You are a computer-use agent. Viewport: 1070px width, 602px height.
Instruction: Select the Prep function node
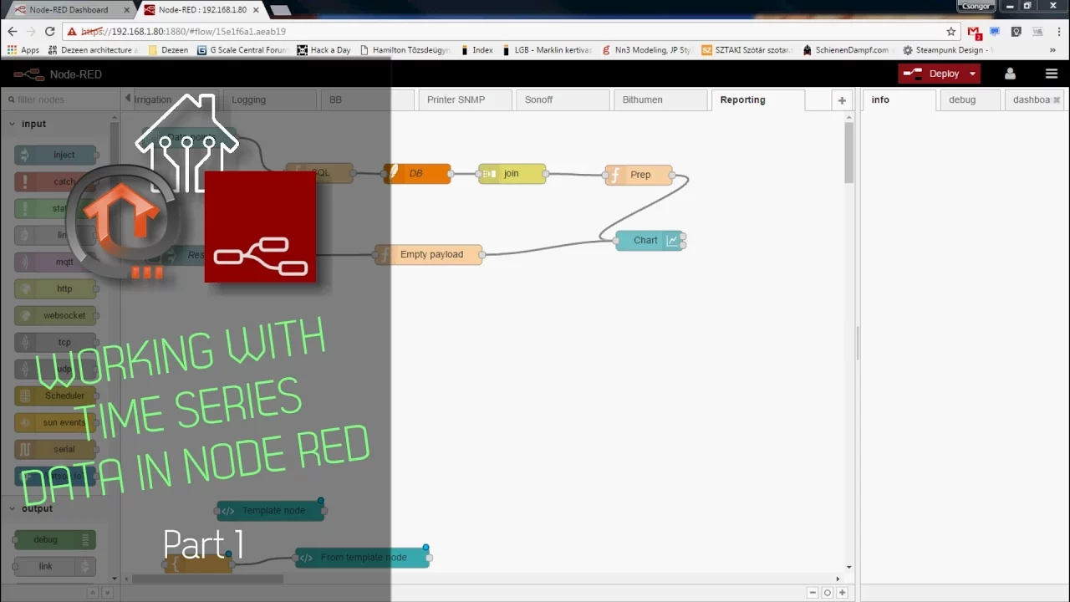click(x=639, y=175)
